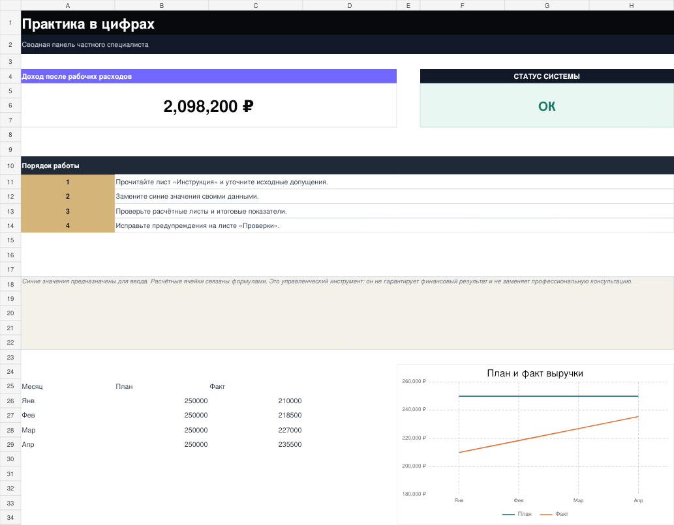The width and height of the screenshot is (674, 525).
Task: Click the "Мар" month cell in table
Action: (x=67, y=430)
